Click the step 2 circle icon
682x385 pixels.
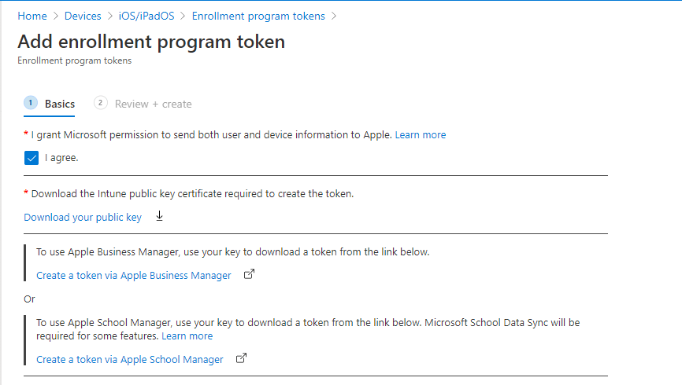tap(100, 103)
